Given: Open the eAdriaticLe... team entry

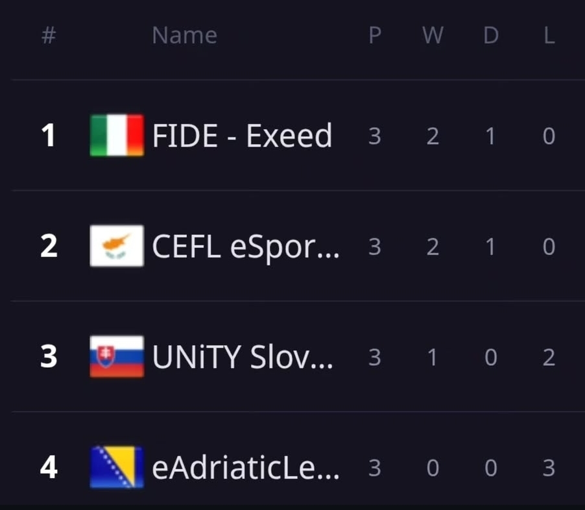Looking at the screenshot, I should 246,468.
